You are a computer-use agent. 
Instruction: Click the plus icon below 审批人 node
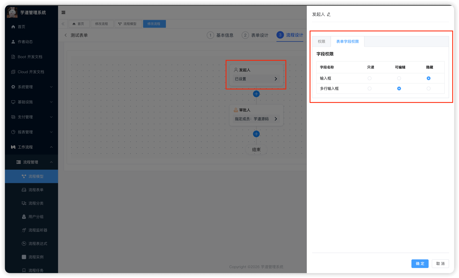click(x=256, y=134)
